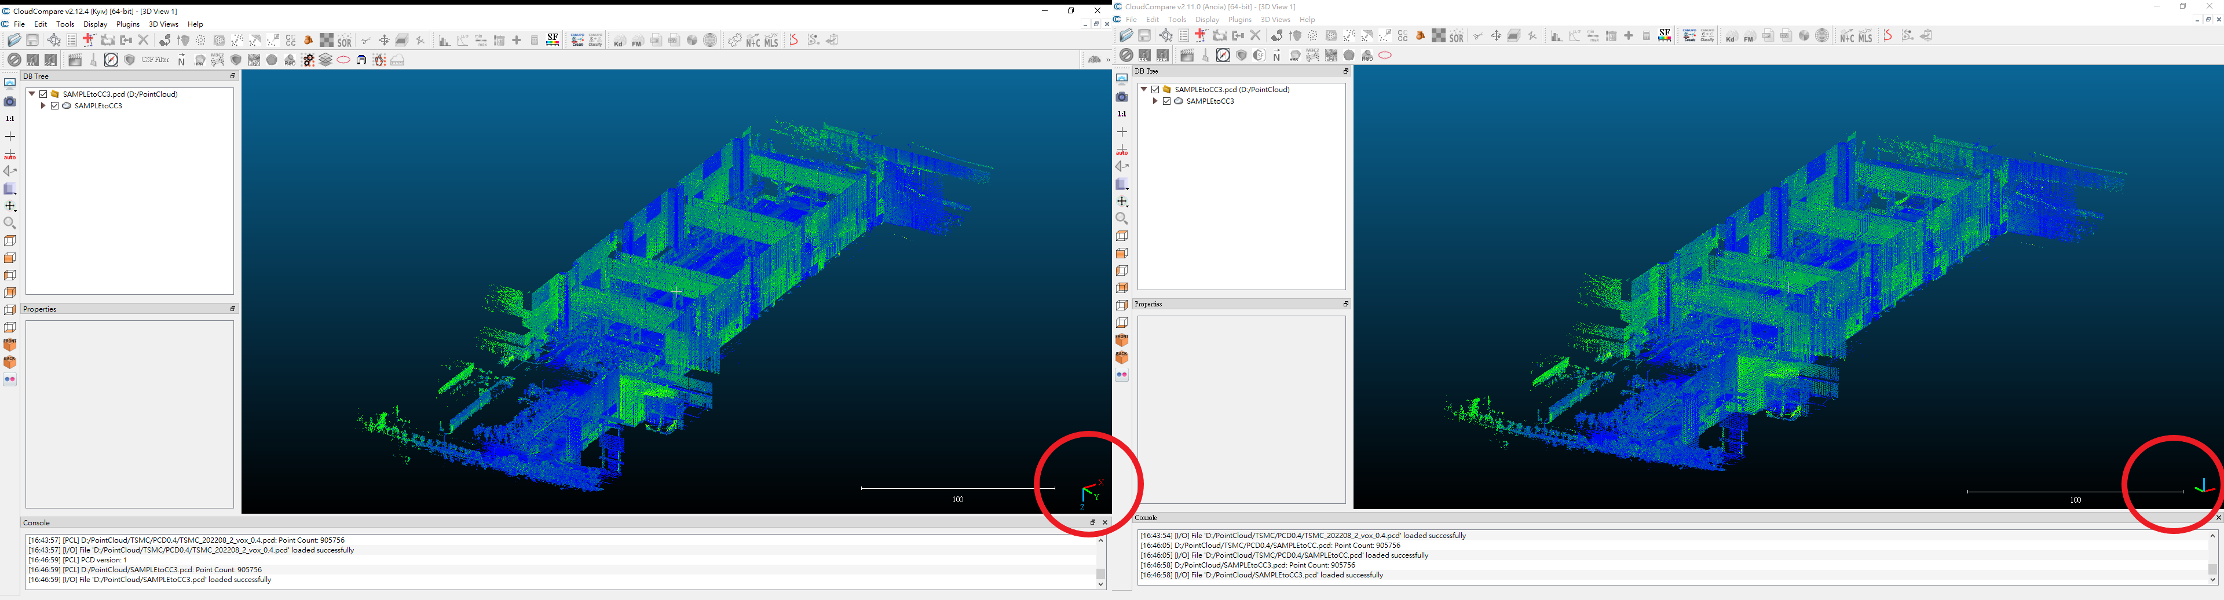
Task: Select the compass plugin icon in left window
Action: coord(111,60)
